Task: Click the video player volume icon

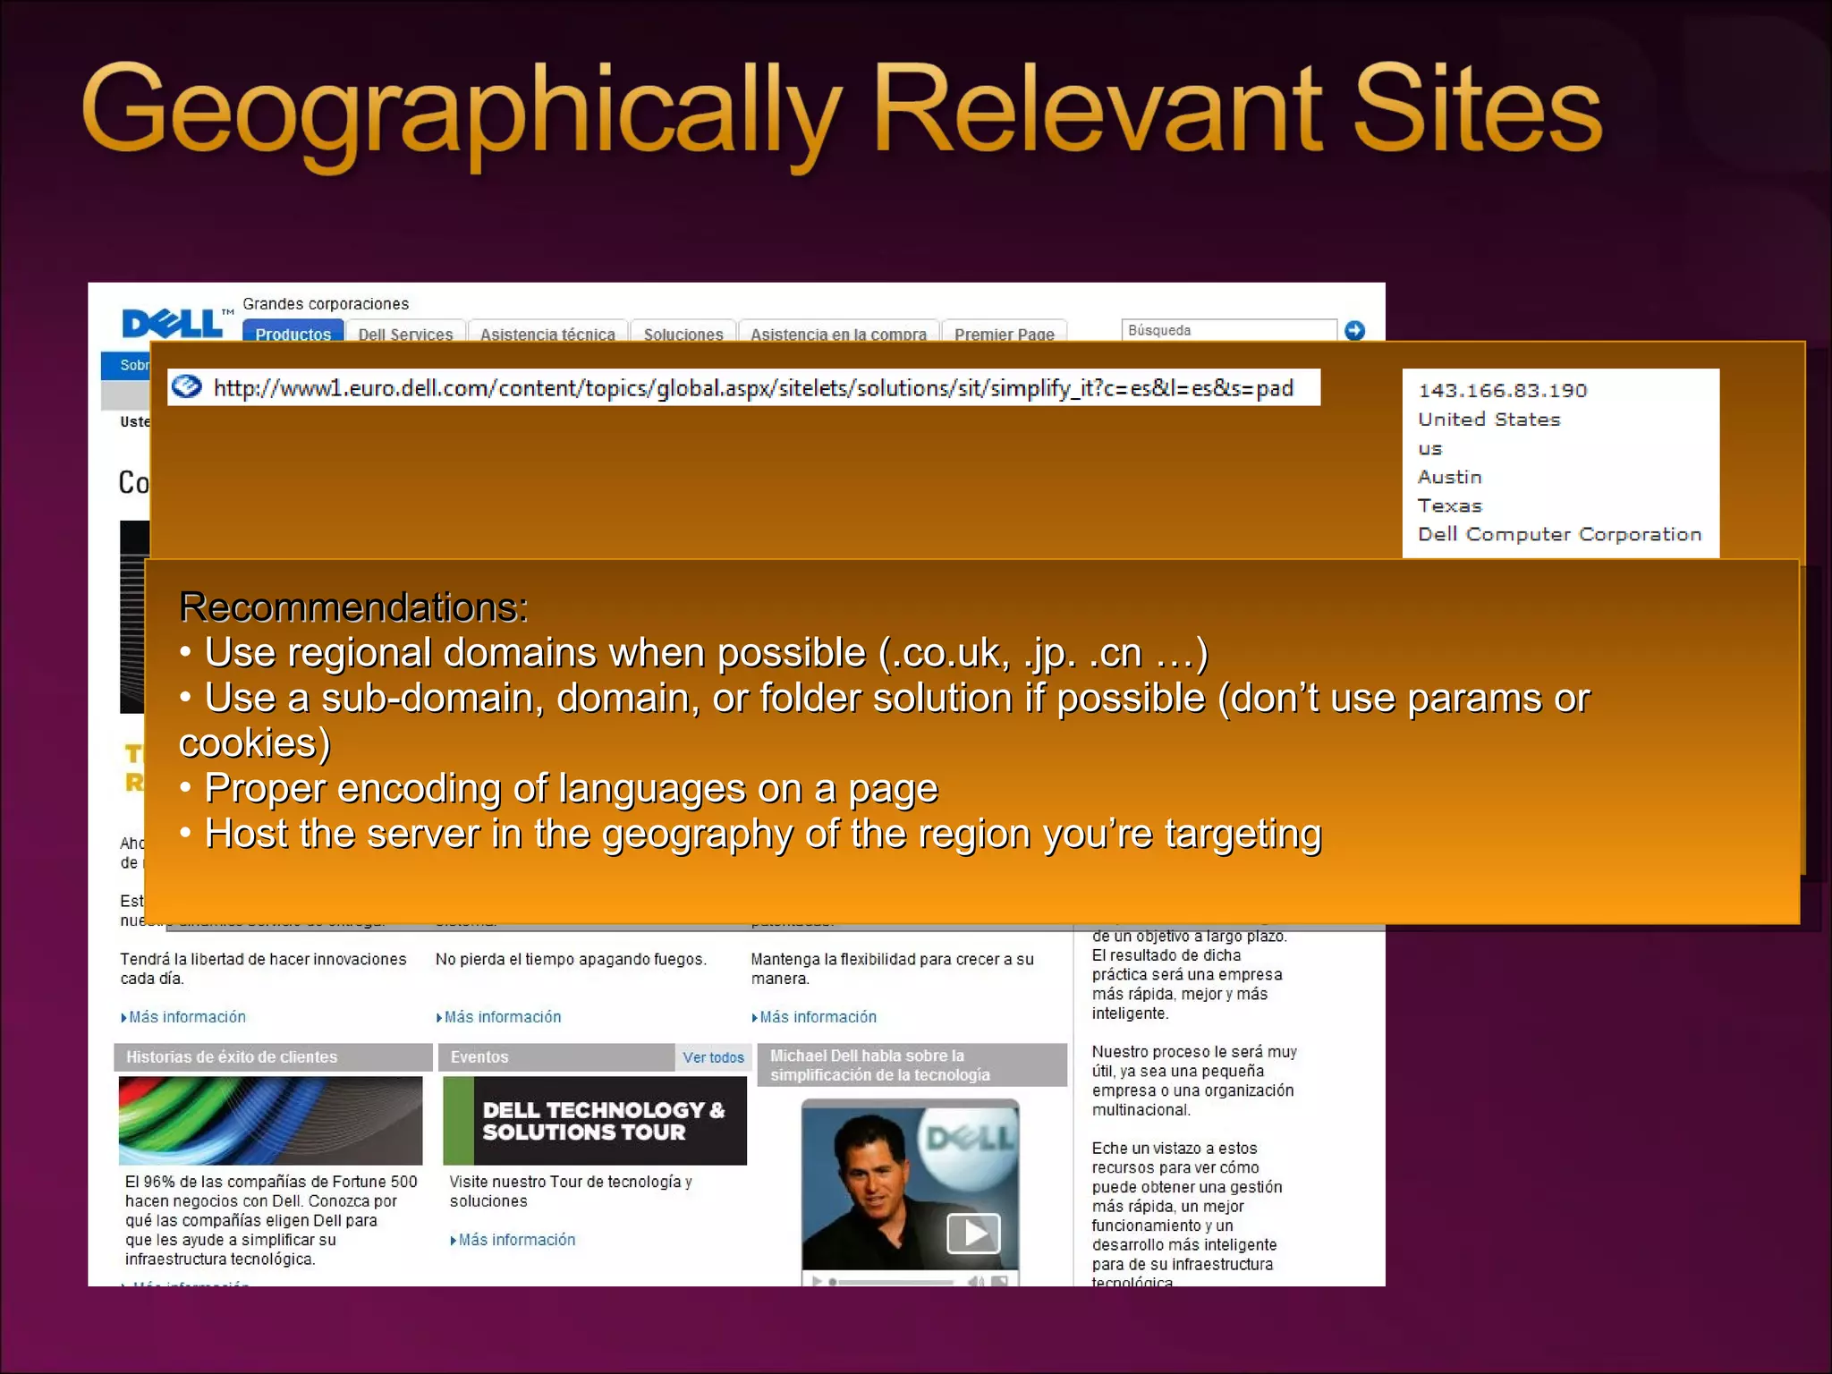Action: pyautogui.click(x=976, y=1281)
